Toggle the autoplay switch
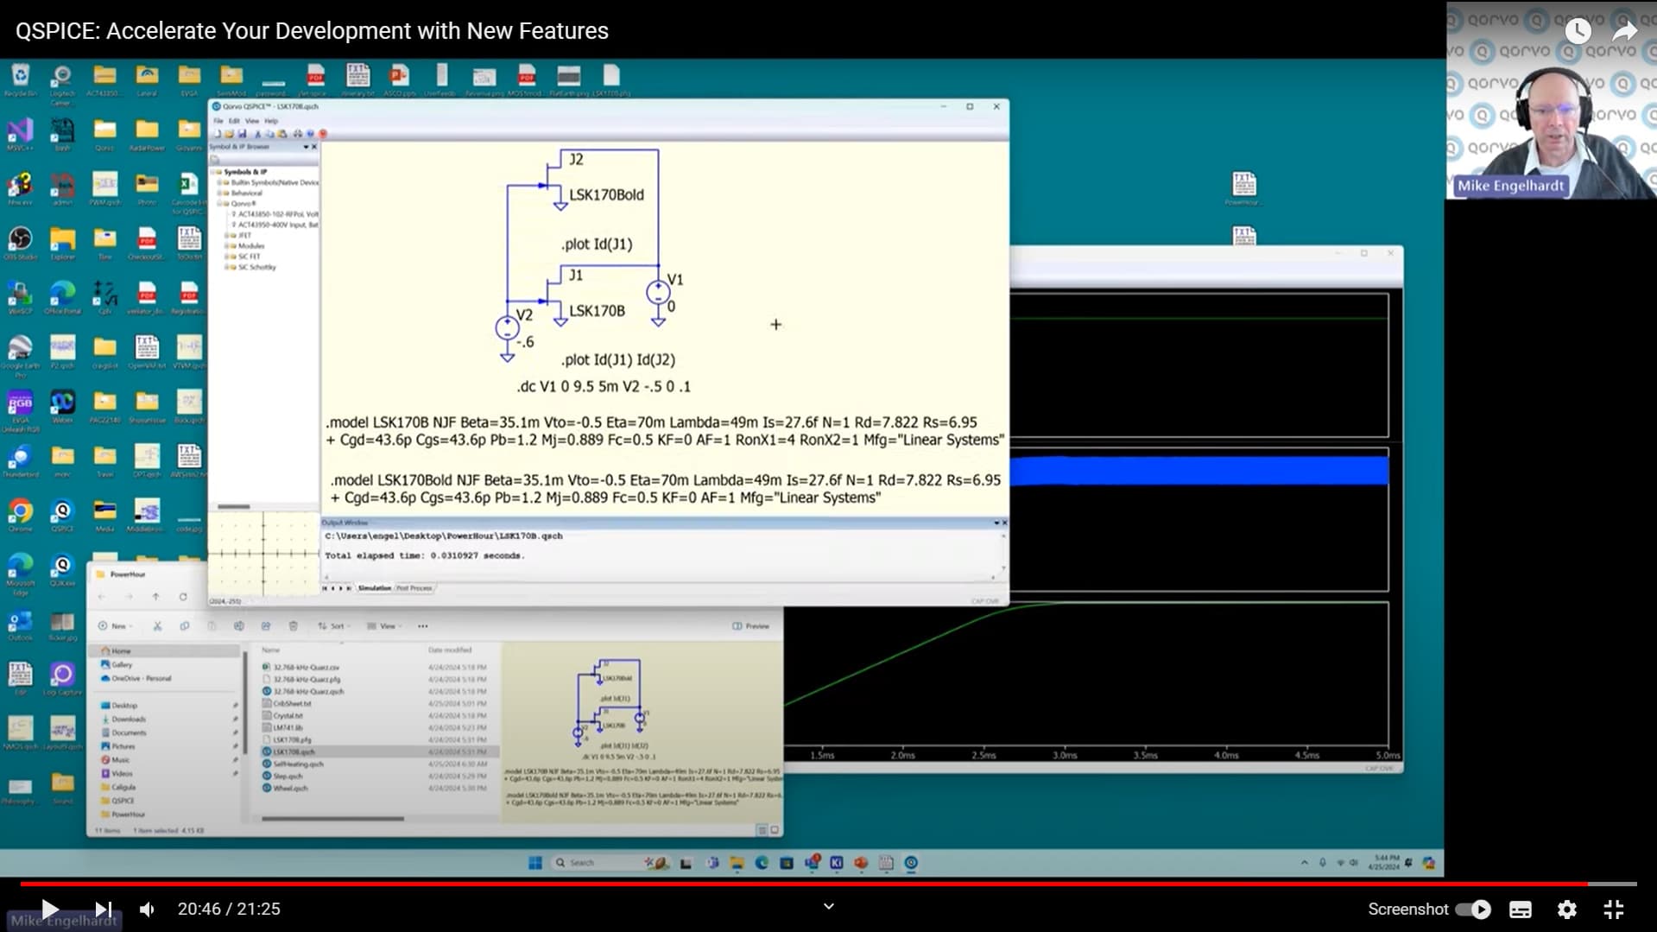 [1473, 909]
